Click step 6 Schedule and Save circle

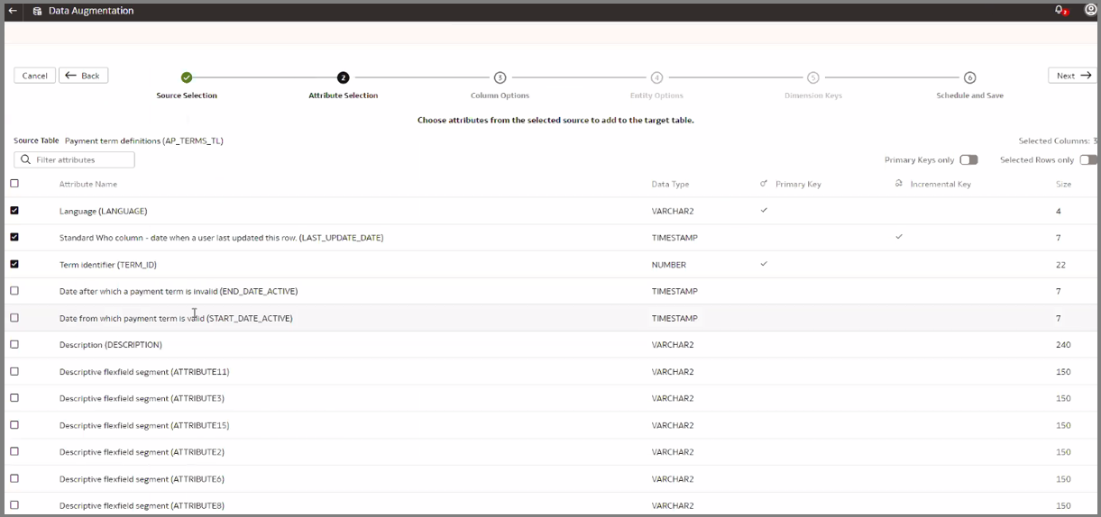(x=970, y=77)
